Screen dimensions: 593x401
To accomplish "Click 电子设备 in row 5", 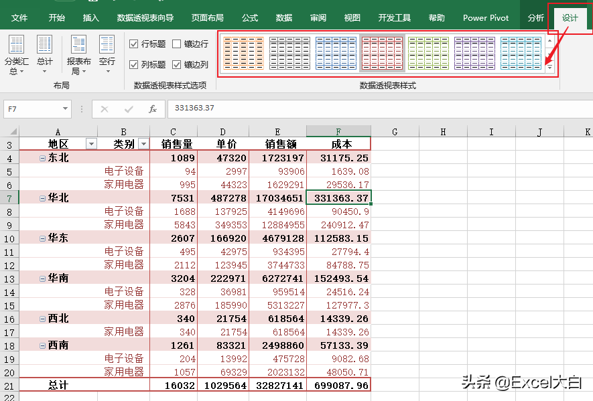I will 124,171.
